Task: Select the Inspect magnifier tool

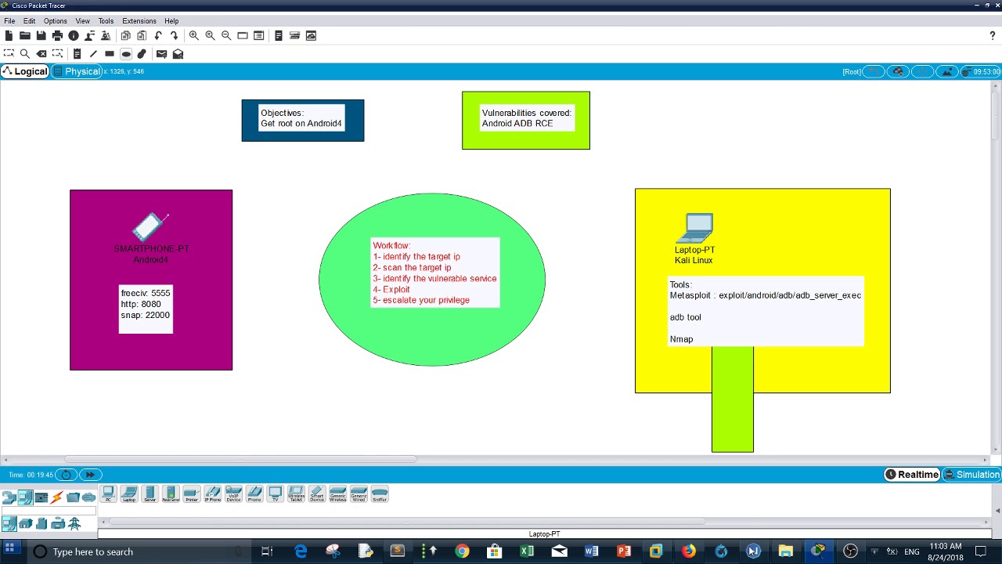Action: (x=25, y=53)
